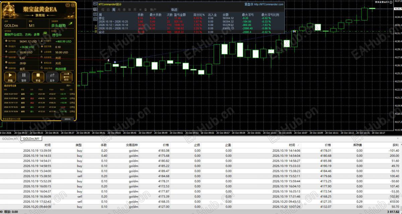Sort trades by the 类型 column header
Image resolution: width=402 pixels, height=214 pixels.
[78, 145]
